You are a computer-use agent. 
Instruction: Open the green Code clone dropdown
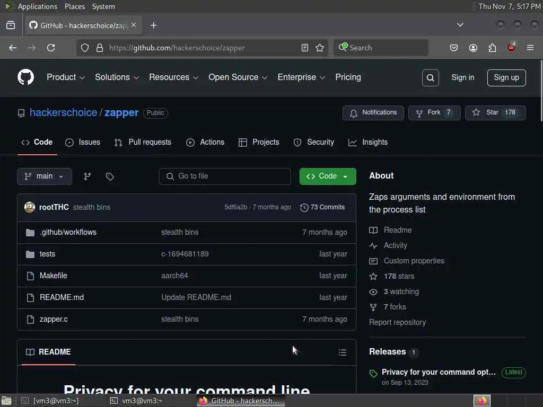328,176
